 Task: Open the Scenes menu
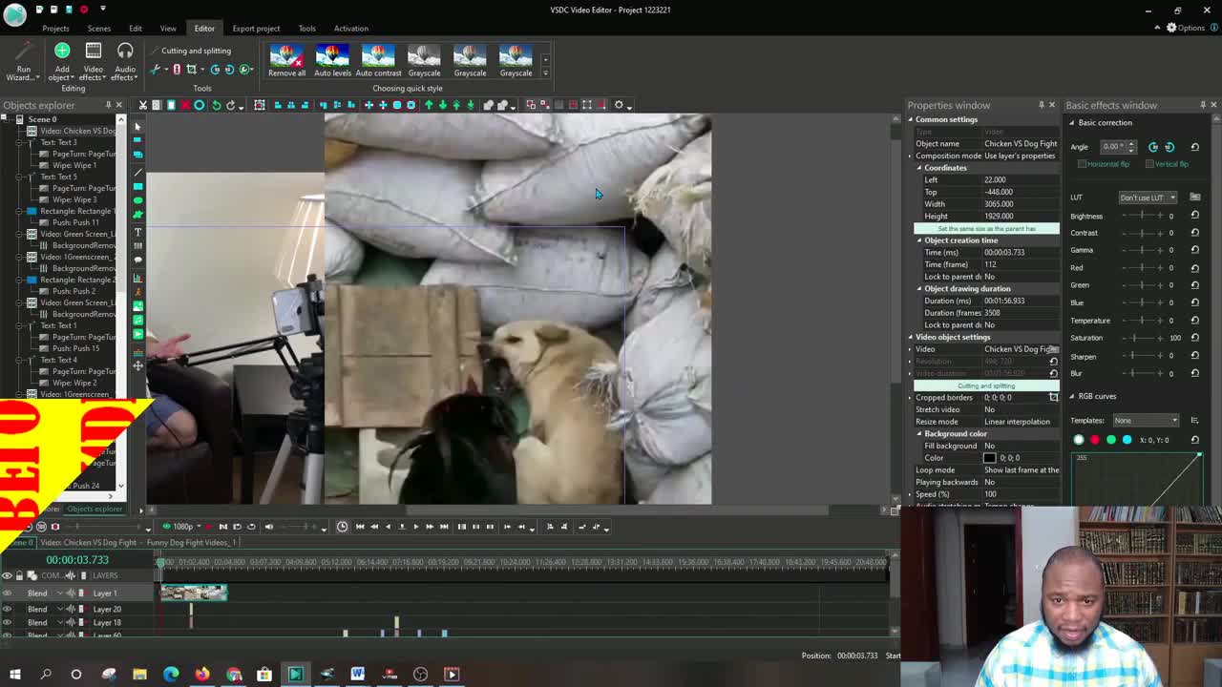98,29
